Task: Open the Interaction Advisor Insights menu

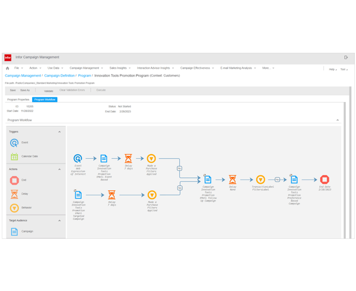Action: (155, 68)
